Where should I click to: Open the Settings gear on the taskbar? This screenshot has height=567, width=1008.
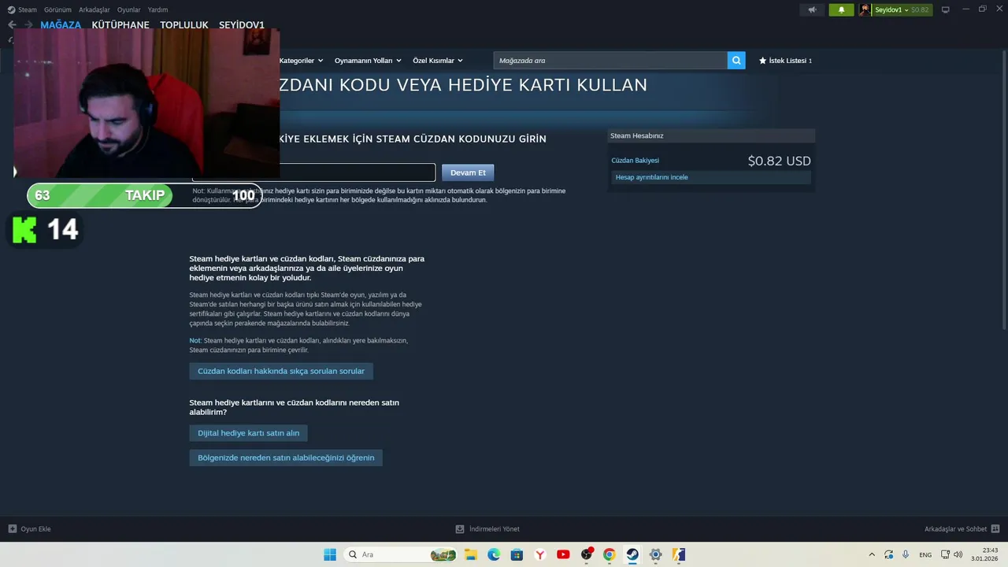[x=655, y=554]
